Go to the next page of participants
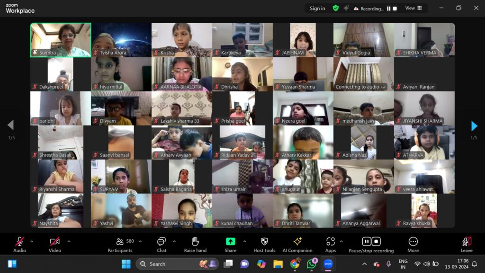485x273 pixels. 474,126
